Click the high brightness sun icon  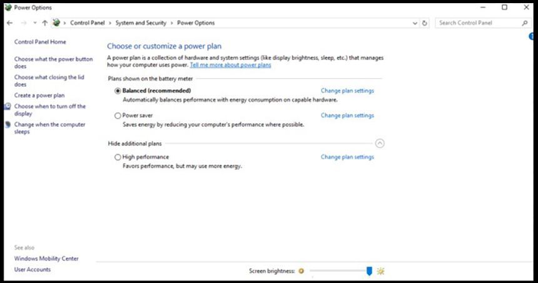[x=380, y=271]
